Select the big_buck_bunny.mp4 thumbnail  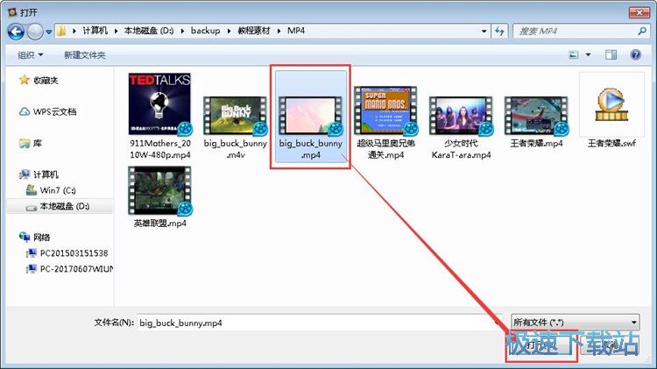click(310, 116)
